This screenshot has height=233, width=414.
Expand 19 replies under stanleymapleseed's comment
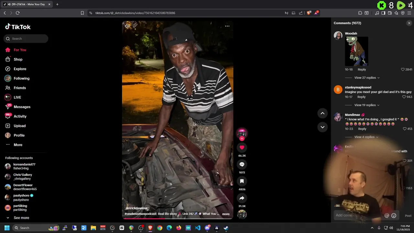tap(367, 105)
